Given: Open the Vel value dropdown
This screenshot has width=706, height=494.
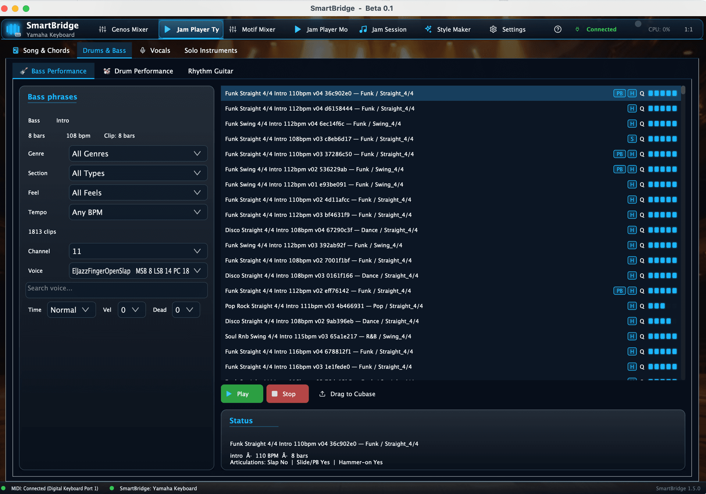Looking at the screenshot, I should pyautogui.click(x=132, y=310).
